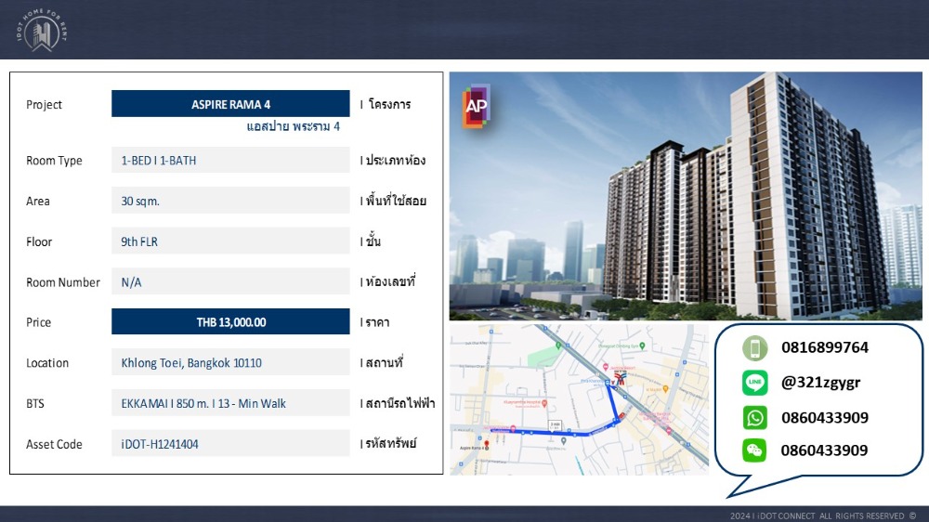Click the Area label
The width and height of the screenshot is (929, 522).
point(38,202)
